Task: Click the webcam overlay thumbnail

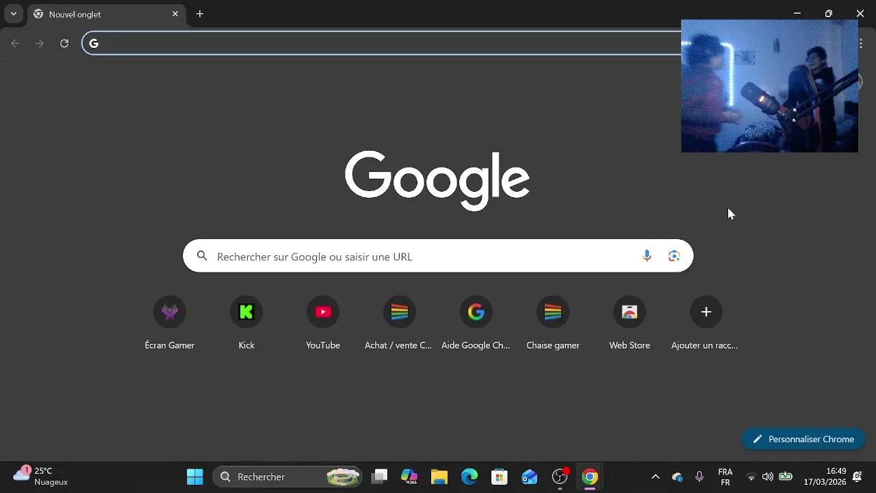Action: [769, 86]
